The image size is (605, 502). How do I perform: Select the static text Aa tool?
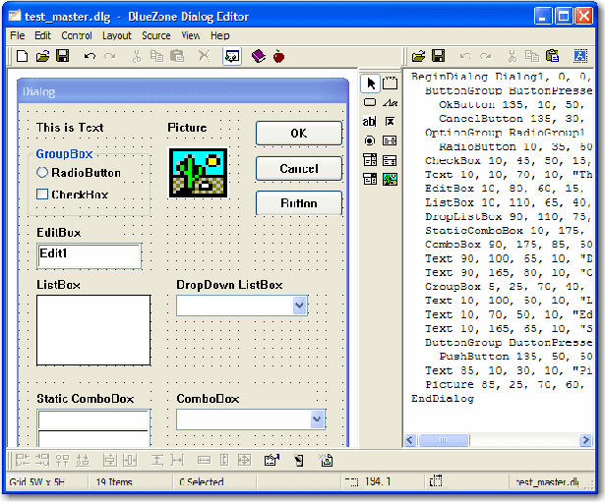pos(391,102)
